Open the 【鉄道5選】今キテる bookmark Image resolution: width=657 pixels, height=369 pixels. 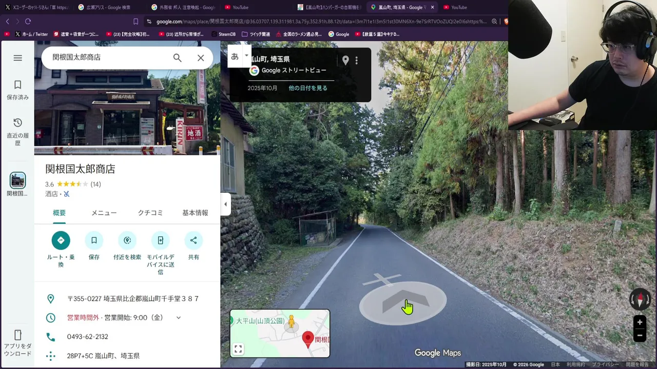pyautogui.click(x=377, y=34)
